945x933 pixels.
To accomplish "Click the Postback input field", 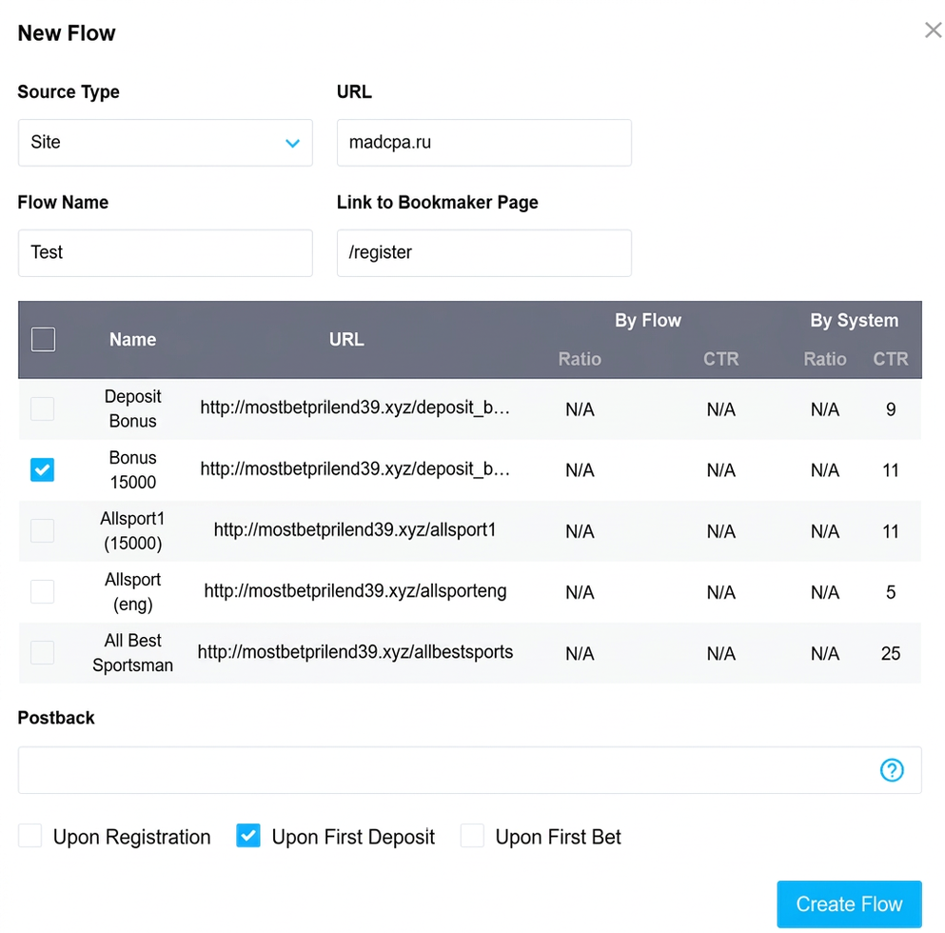I will (x=469, y=770).
